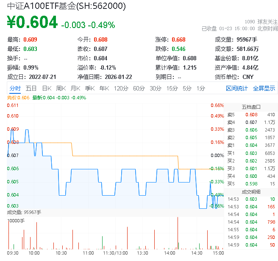Click the 卖5 order row at 0.608
Viewport: 278px width, 261px height.
point(251,115)
